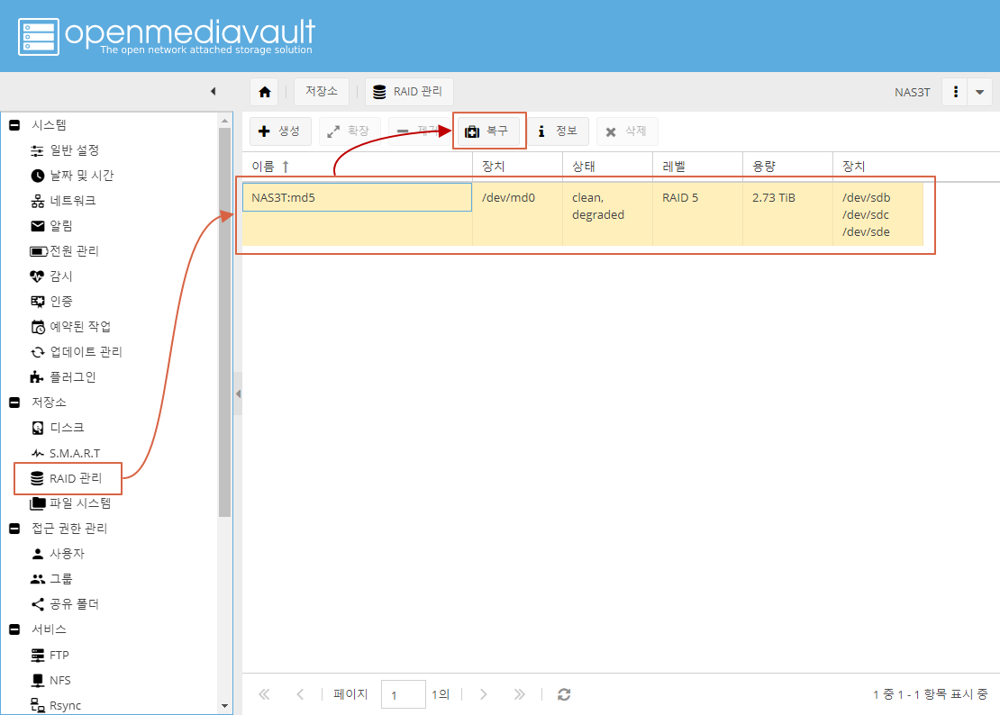Viewport: 1000px width, 715px height.
Task: Click the 용량 column header
Action: [x=787, y=167]
